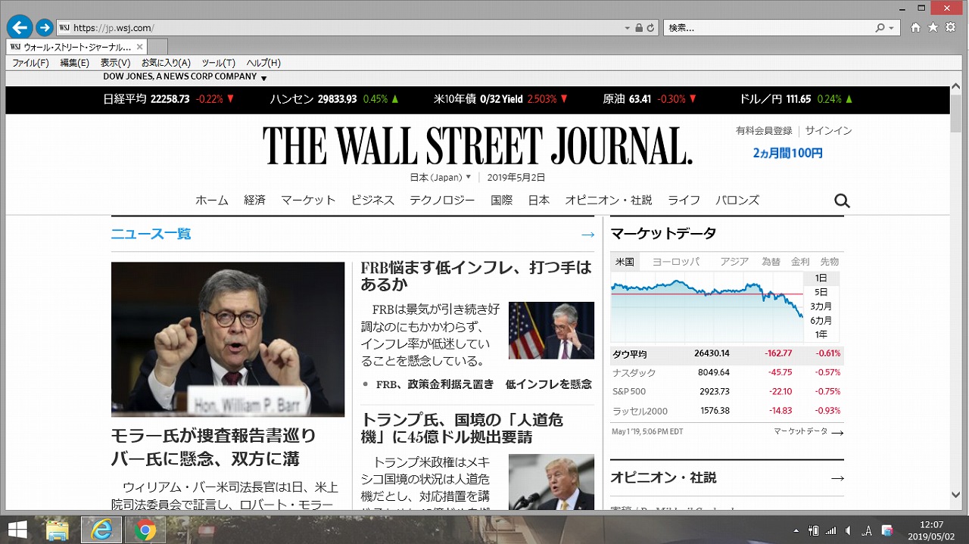Expand the Dow Jones News Corp dropdown
Viewport: 969px width, 544px height.
point(263,78)
